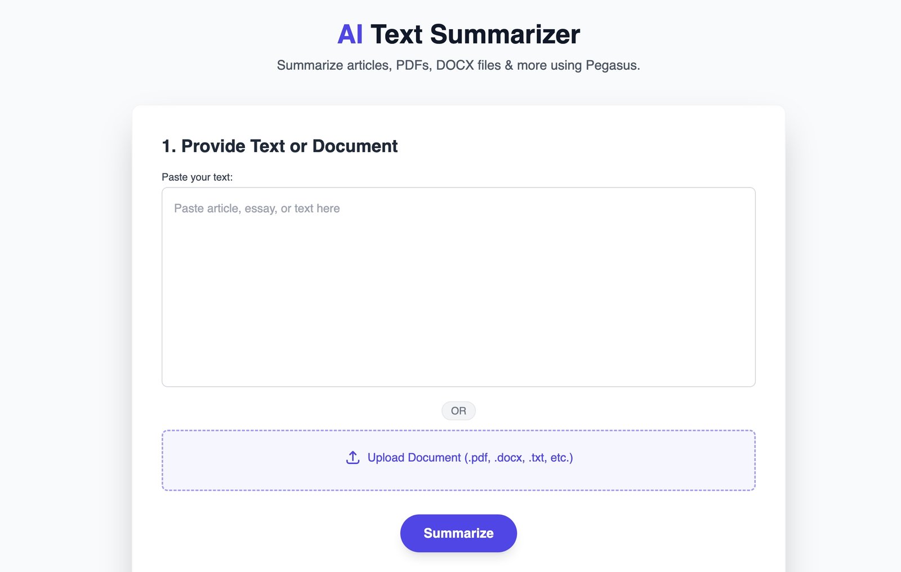Click inside the paste text area
Viewport: 901px width, 572px height.
pos(458,286)
